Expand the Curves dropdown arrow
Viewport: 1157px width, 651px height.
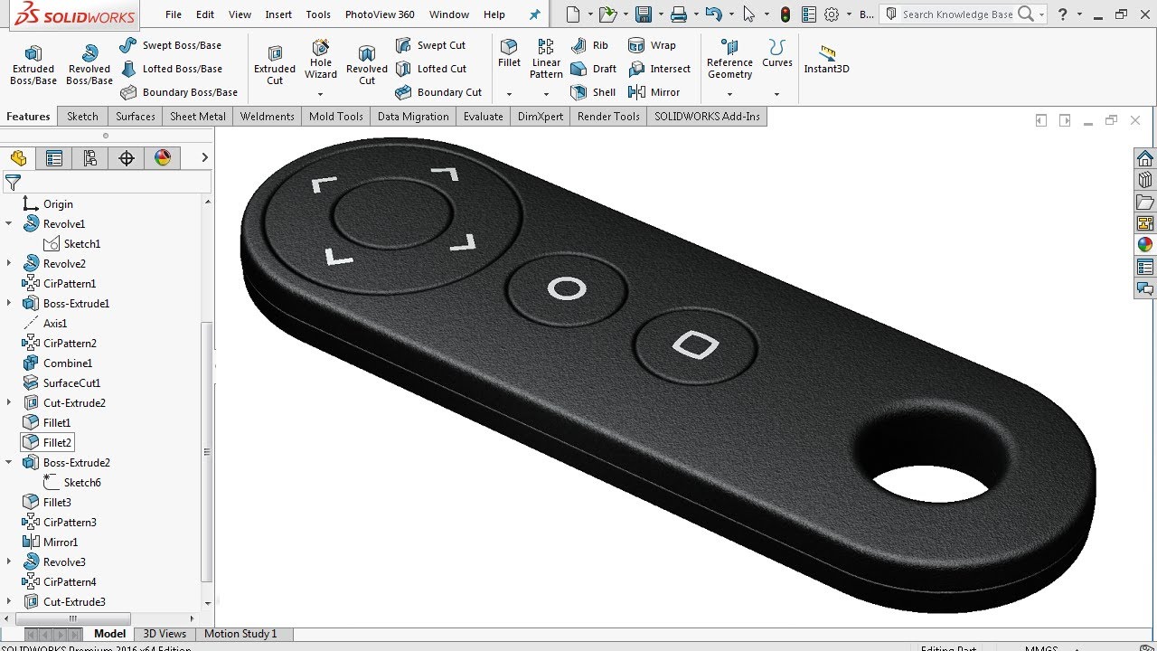point(776,94)
